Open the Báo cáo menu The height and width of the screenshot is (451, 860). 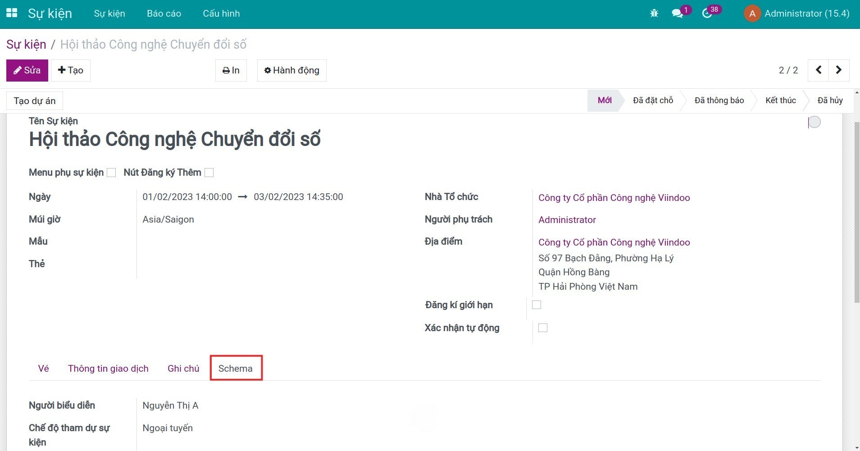164,14
